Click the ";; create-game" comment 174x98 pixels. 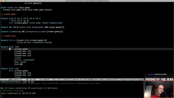click(8, 14)
